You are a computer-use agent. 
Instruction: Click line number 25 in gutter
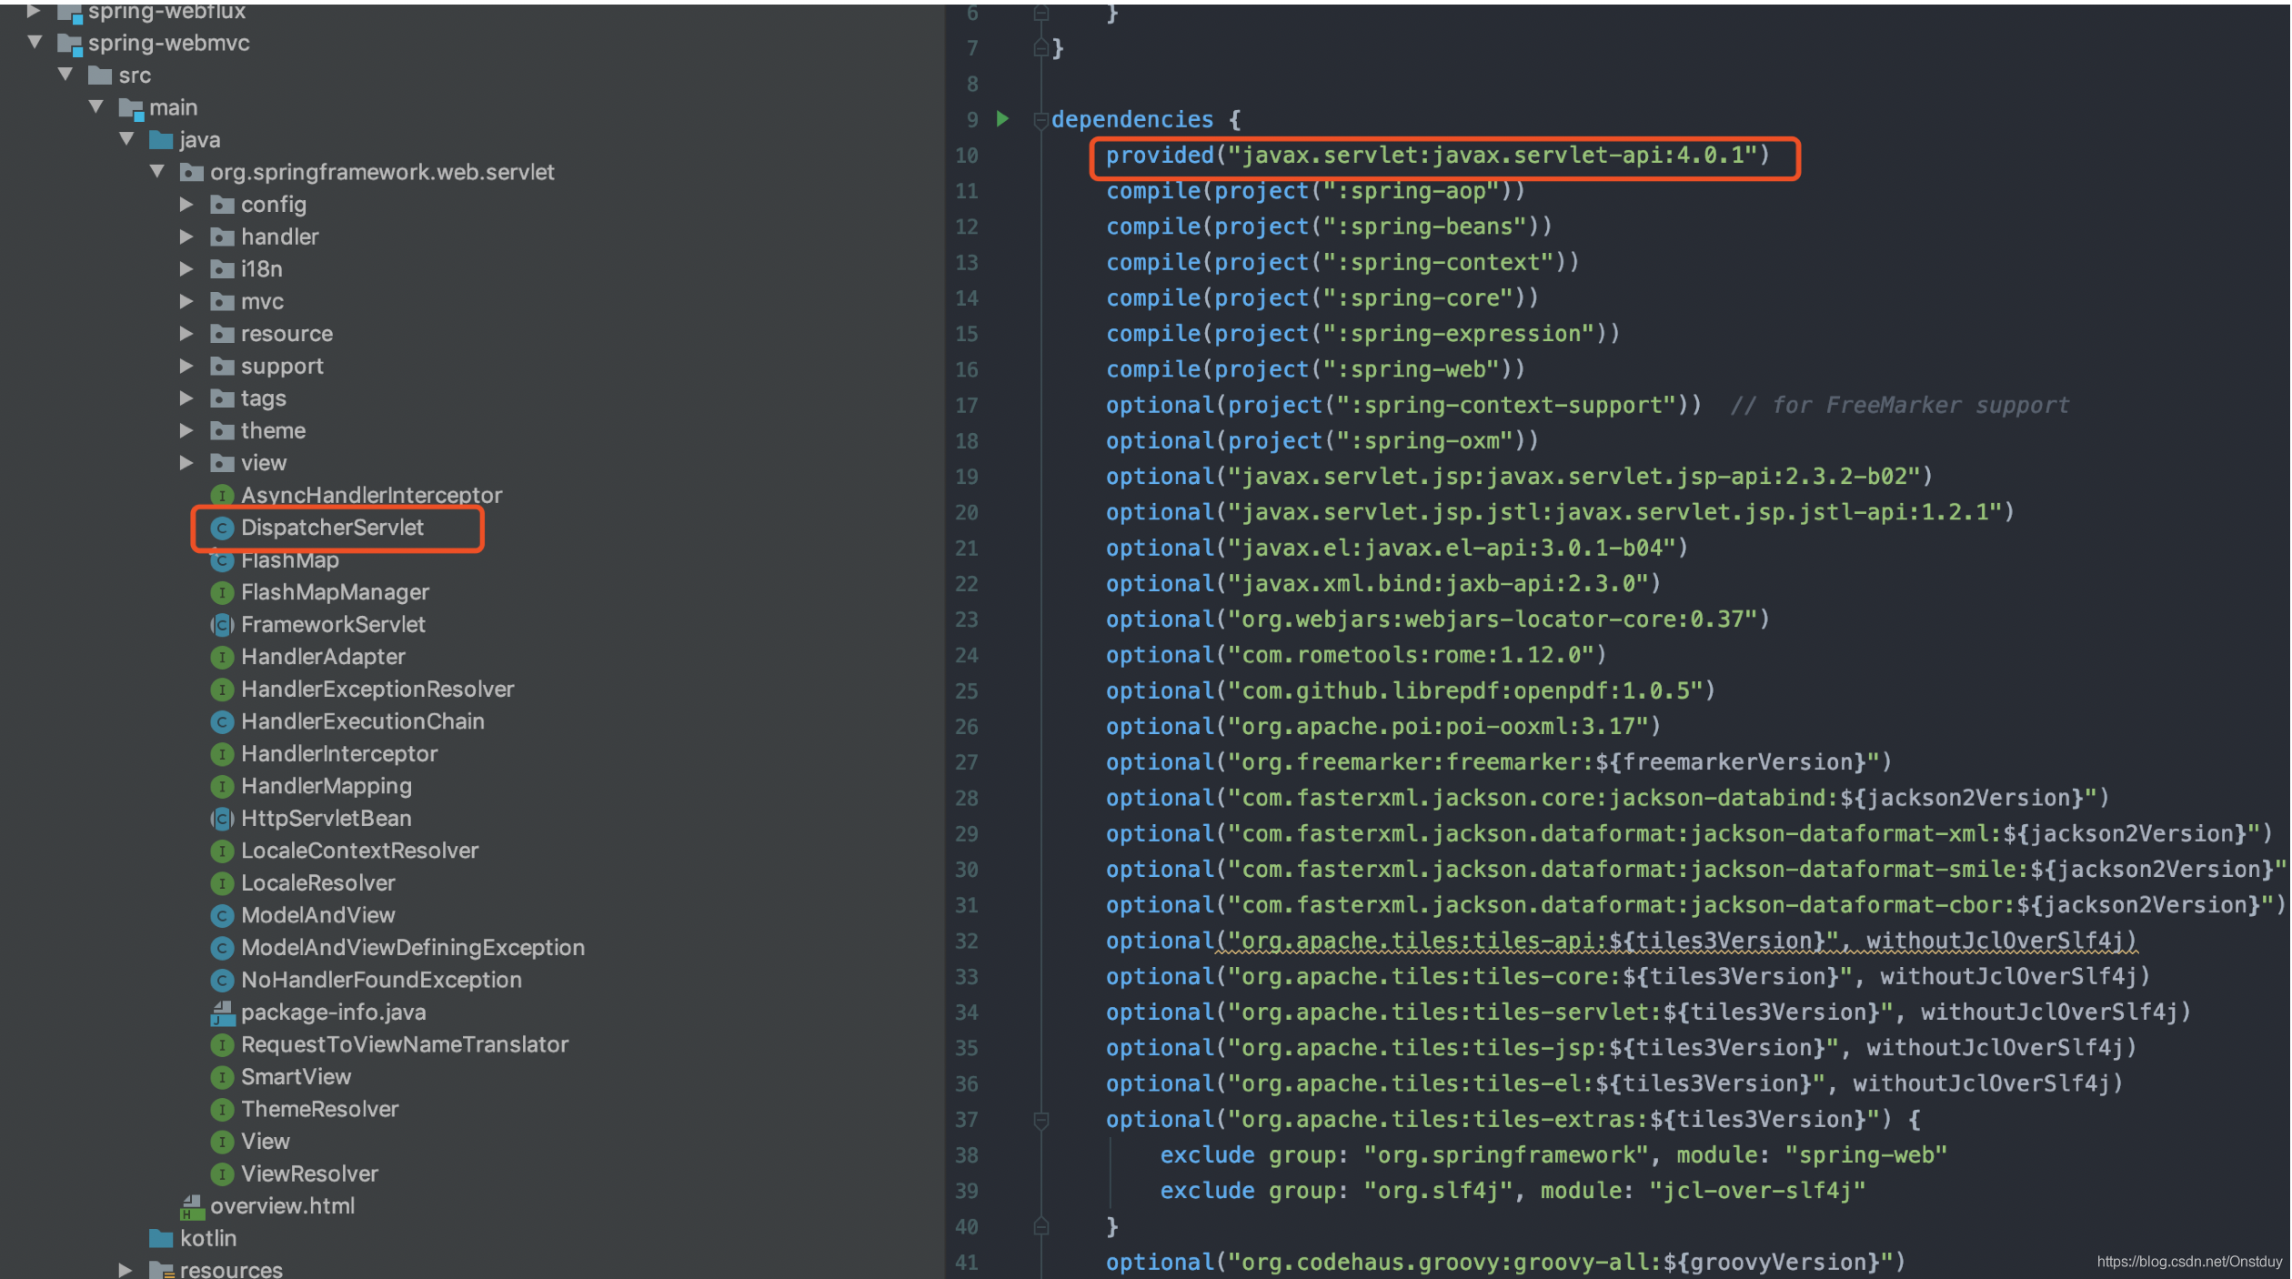(967, 690)
